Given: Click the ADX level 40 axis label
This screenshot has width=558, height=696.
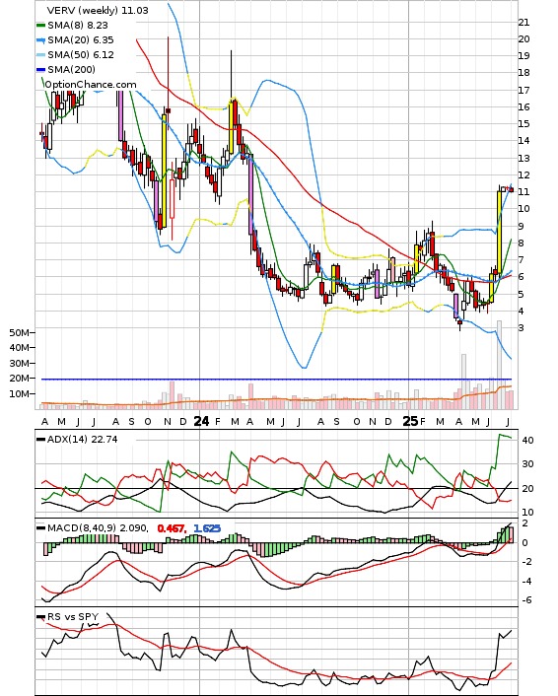Looking at the screenshot, I should [528, 441].
